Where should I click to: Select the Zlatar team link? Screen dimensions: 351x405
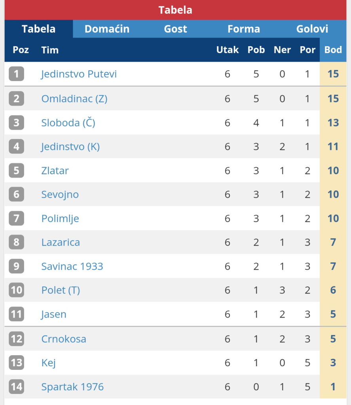pos(55,170)
